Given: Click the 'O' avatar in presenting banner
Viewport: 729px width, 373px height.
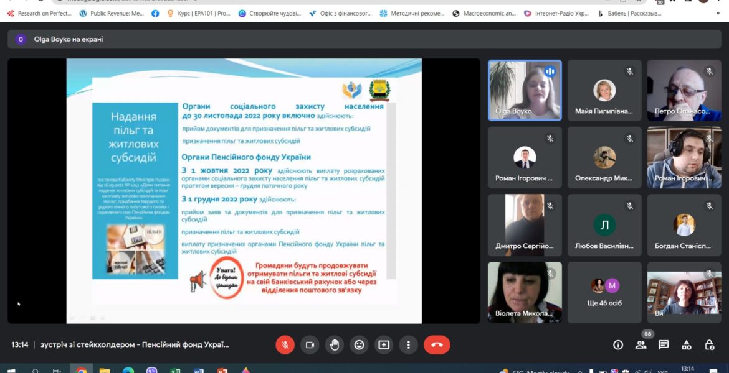Looking at the screenshot, I should [x=21, y=39].
